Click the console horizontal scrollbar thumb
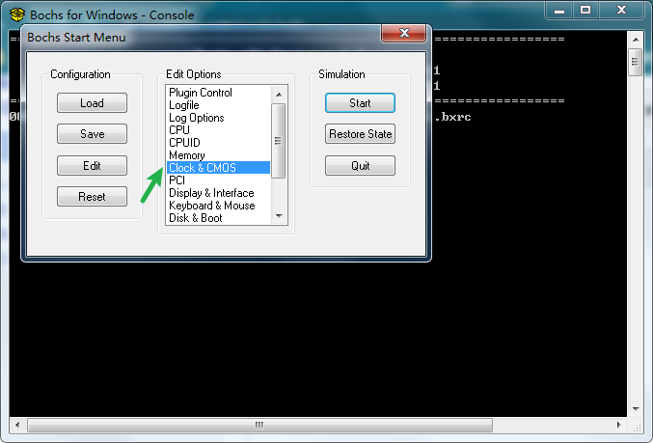653x443 pixels. tap(259, 425)
